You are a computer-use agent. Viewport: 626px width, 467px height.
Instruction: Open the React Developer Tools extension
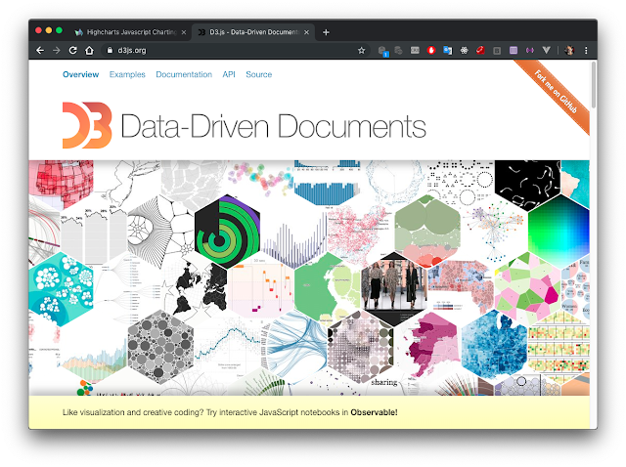coord(464,50)
